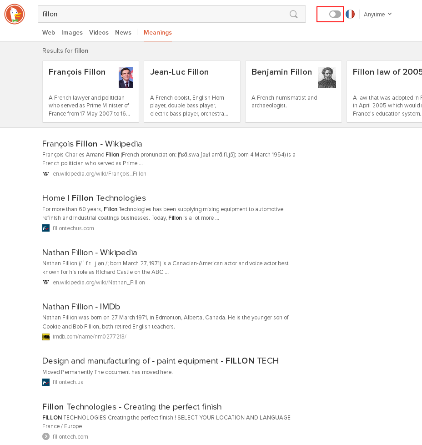
Task: Open en.wikipedia.org/wiki/François_Fillon URL
Action: click(100, 174)
